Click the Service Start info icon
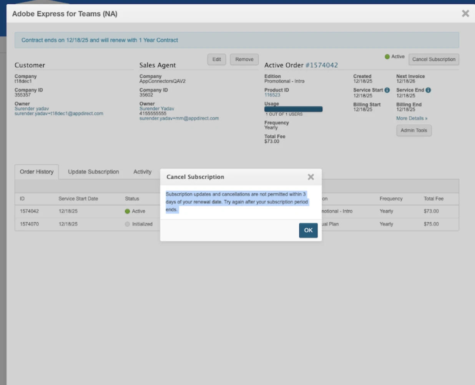Screen dimensions: 475x385 (x=387, y=90)
